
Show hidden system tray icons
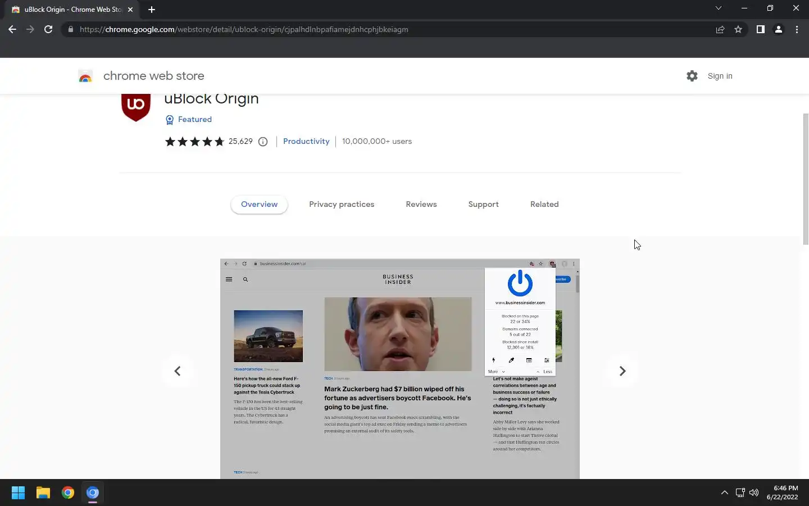tap(725, 493)
